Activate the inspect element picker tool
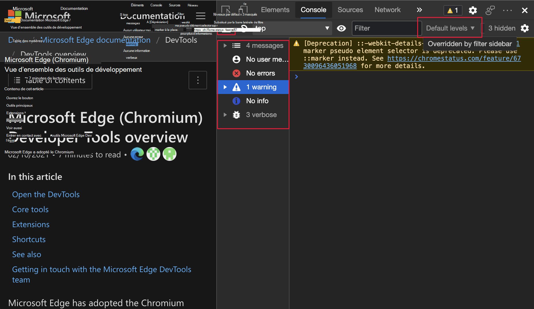 click(226, 10)
